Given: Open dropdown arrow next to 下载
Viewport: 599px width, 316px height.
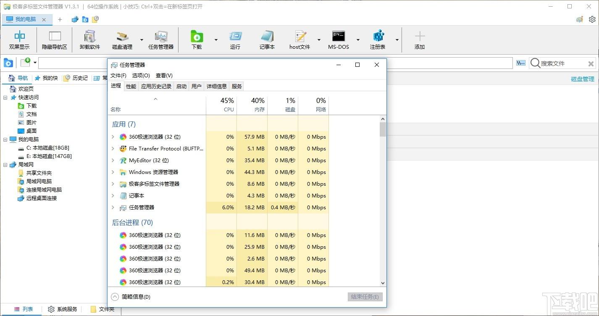Looking at the screenshot, I should coord(216,40).
